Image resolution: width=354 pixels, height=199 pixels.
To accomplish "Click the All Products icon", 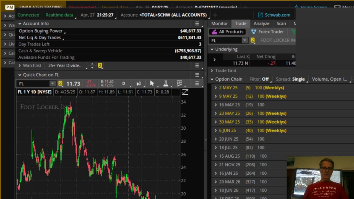I will (214, 32).
